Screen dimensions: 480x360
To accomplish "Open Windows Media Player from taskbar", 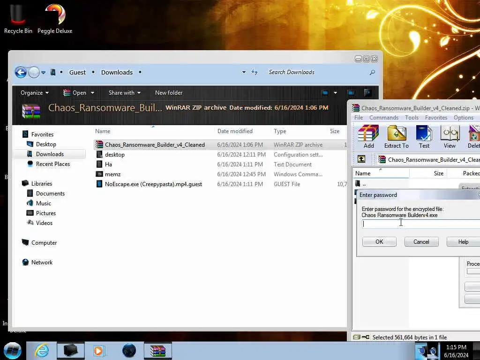I will coord(99,351).
